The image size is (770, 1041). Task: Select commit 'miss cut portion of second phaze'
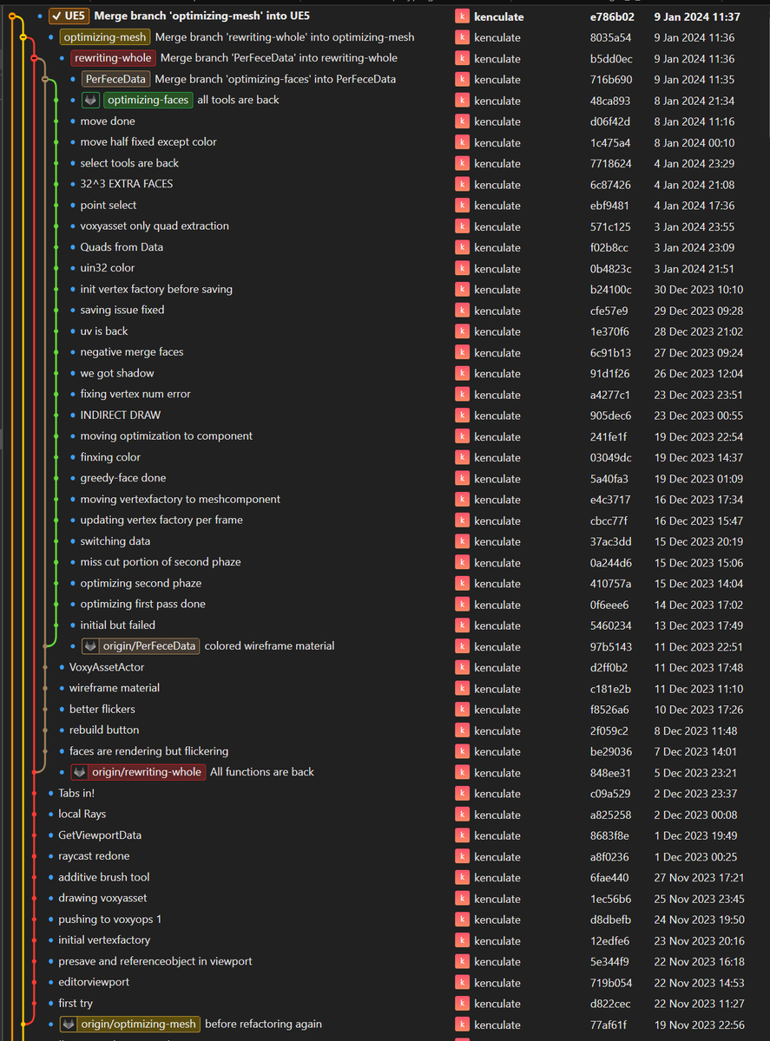coord(161,562)
